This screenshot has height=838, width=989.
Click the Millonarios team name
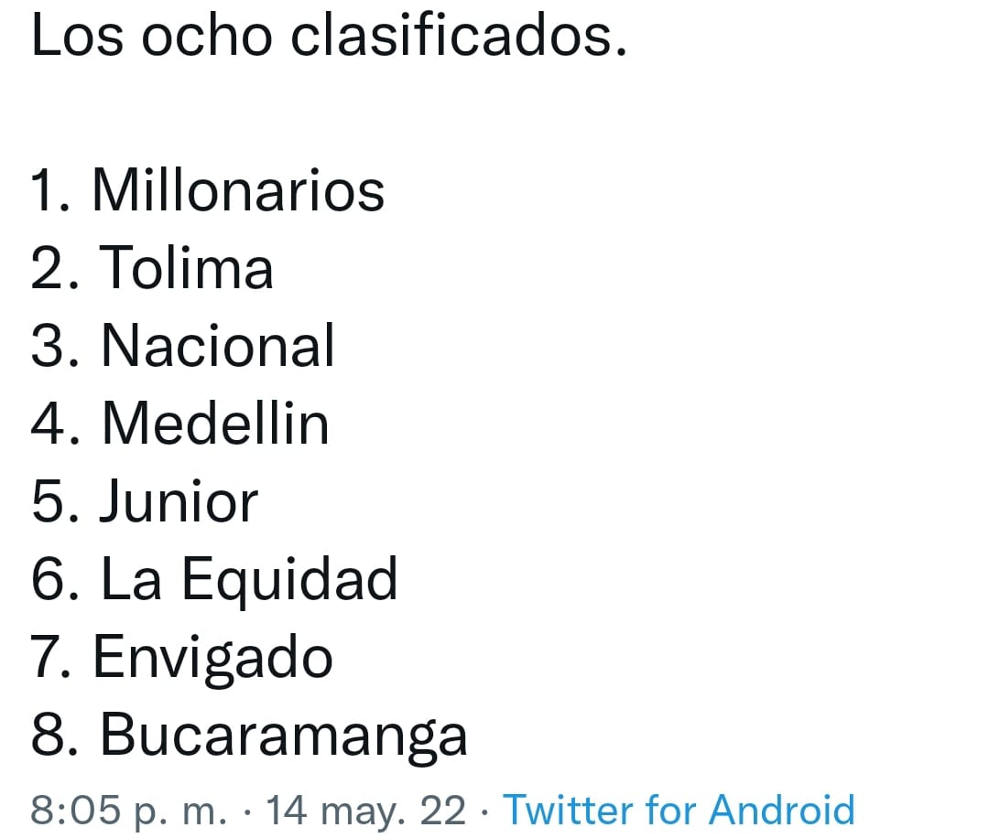click(238, 189)
